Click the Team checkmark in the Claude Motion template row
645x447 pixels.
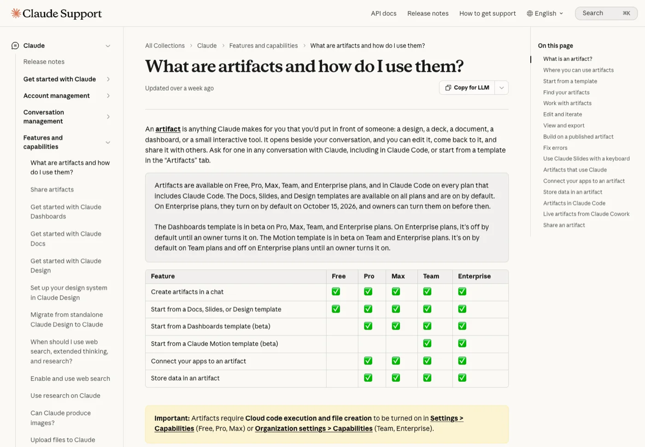coord(427,344)
